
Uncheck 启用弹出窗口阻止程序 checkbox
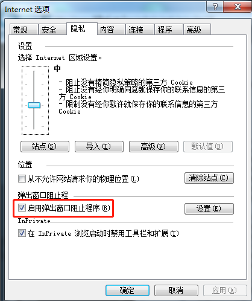[22, 208]
